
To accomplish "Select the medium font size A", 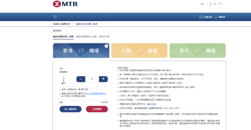I will coord(215,4).
